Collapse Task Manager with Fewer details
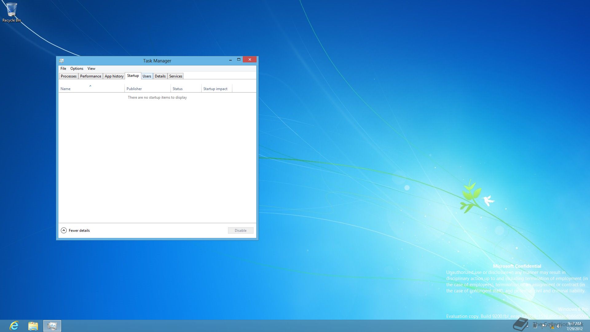The image size is (590, 332). 75,230
